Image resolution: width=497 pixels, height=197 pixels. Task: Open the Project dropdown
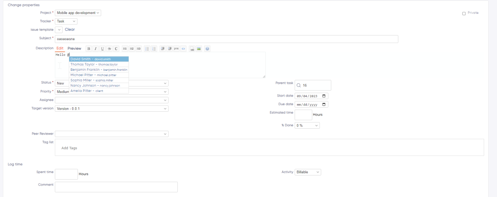tap(78, 13)
